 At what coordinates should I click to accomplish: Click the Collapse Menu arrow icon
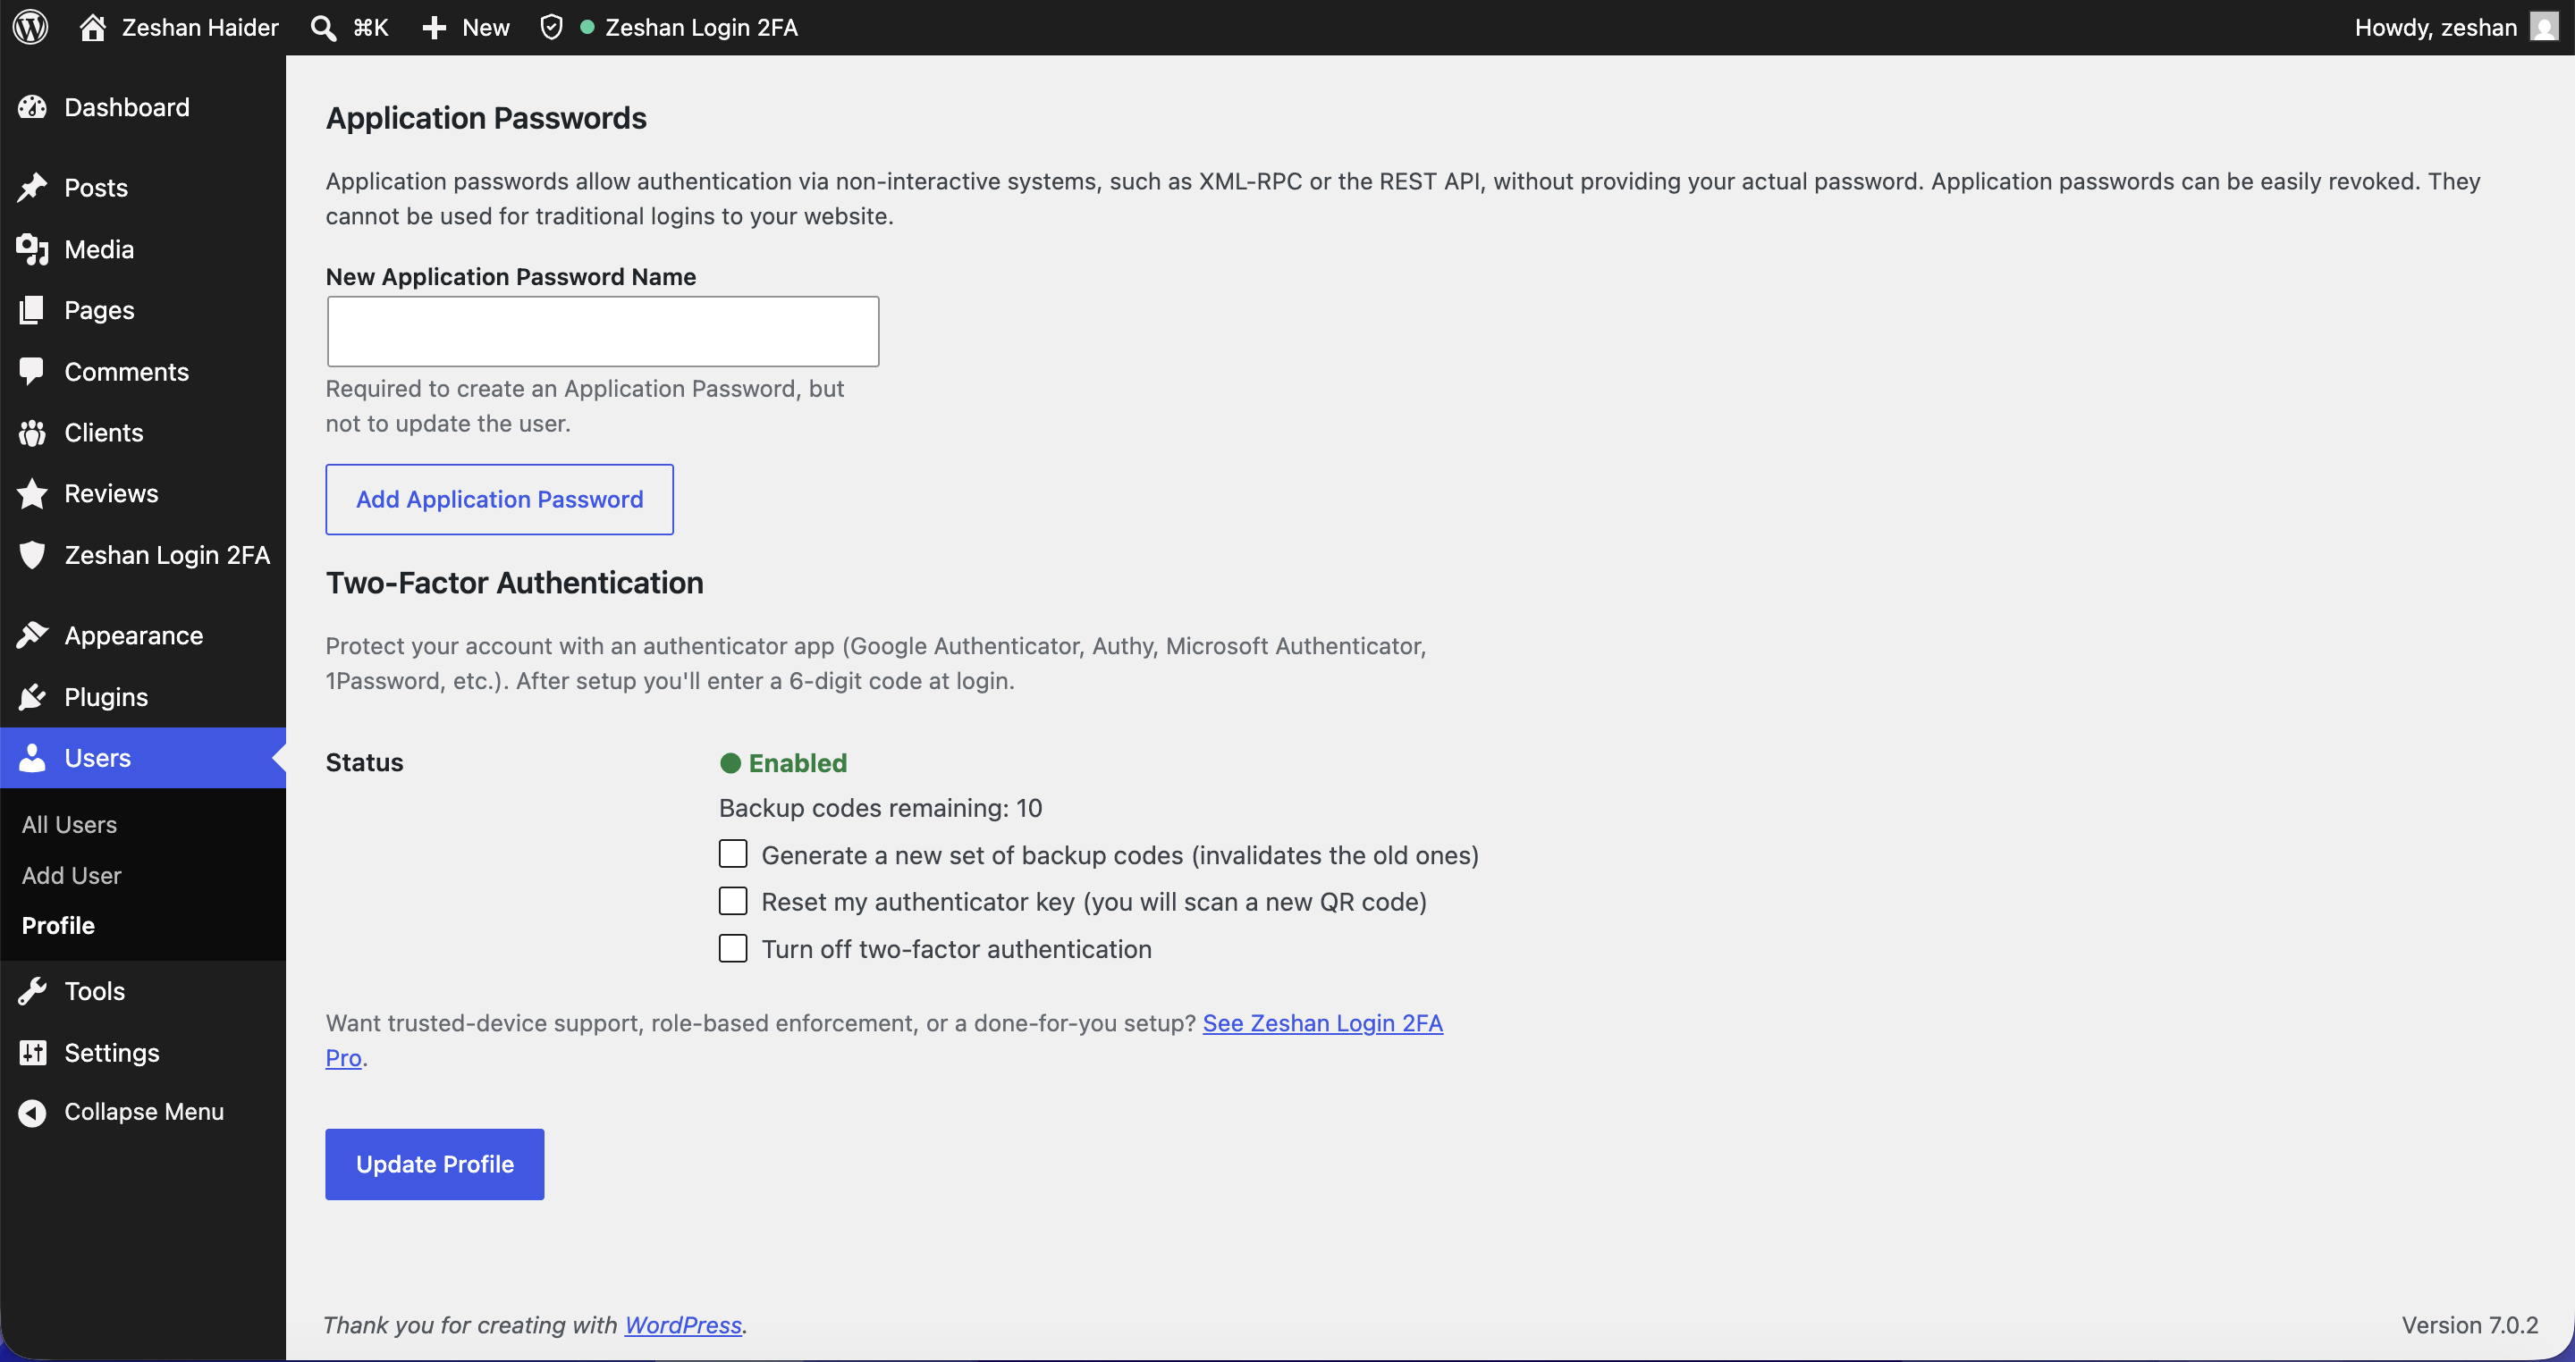[x=32, y=1112]
